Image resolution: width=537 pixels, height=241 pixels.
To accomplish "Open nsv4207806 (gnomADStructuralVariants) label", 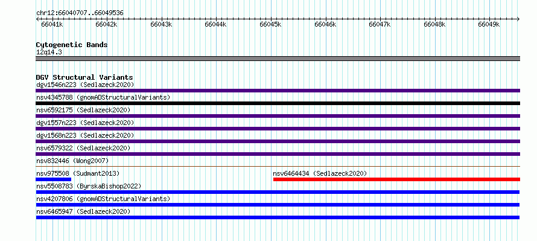I will coord(103,199).
